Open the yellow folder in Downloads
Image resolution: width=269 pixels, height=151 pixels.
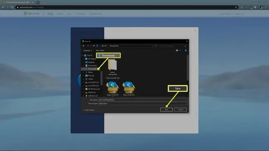113,67
